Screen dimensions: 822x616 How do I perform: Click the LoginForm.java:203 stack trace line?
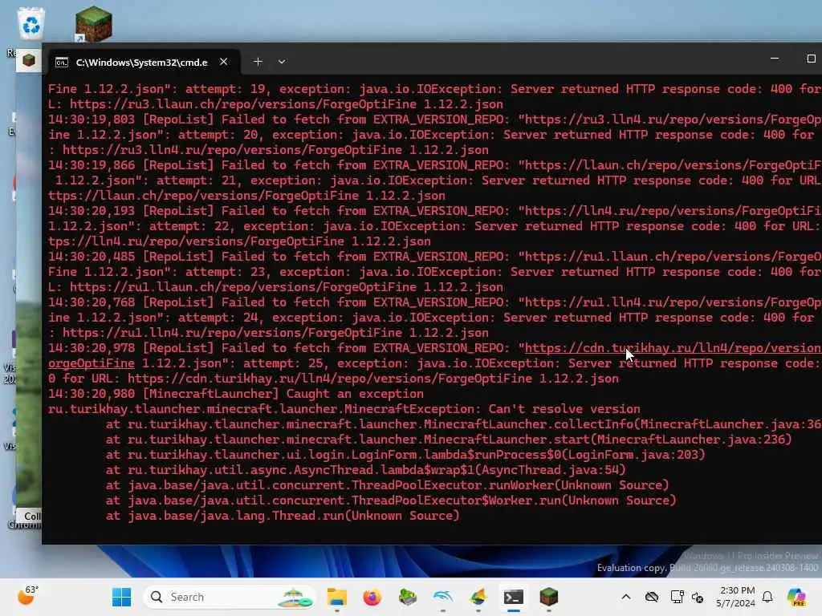405,455
